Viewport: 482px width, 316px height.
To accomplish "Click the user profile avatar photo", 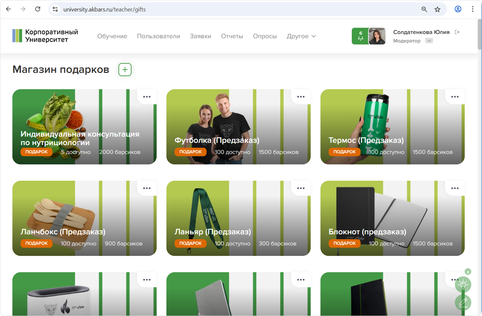I will (x=377, y=36).
